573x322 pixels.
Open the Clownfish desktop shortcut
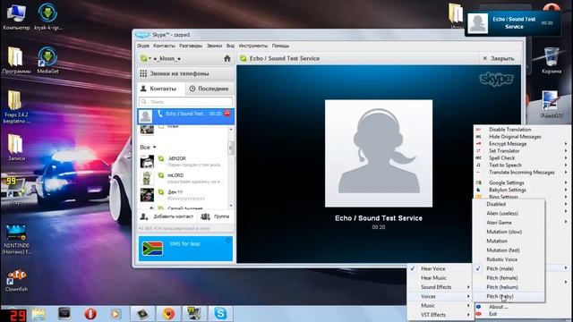pos(16,280)
